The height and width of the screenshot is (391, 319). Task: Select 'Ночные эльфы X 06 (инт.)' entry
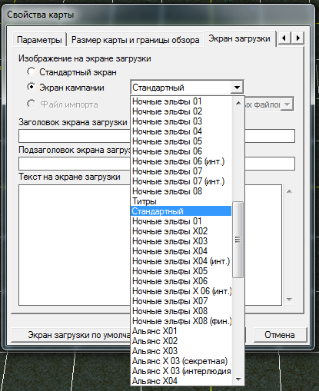(x=181, y=291)
